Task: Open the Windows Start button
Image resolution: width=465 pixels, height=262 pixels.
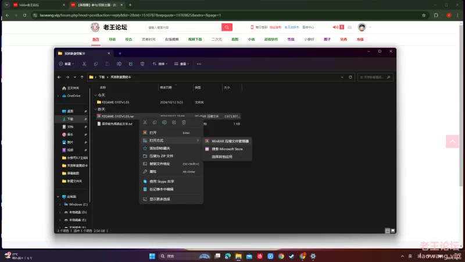Action: click(x=152, y=256)
